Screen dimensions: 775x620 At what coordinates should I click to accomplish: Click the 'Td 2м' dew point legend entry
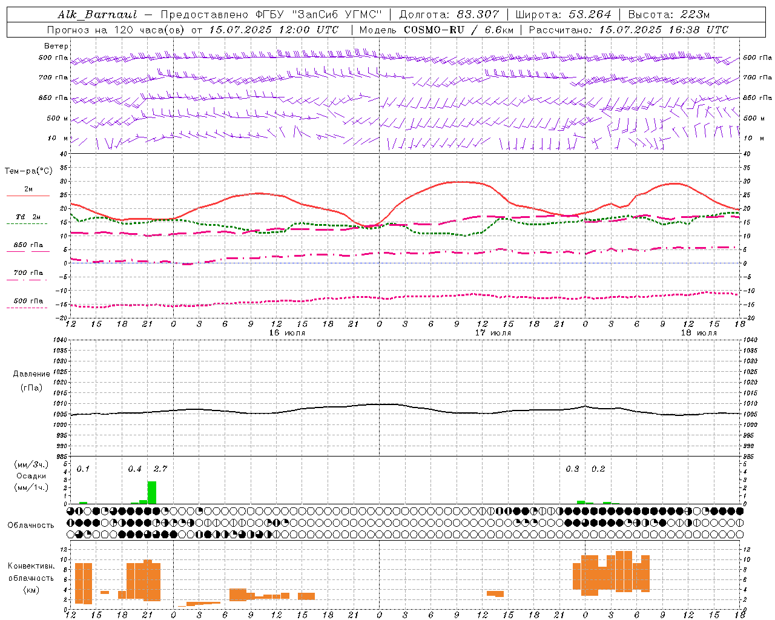28,217
